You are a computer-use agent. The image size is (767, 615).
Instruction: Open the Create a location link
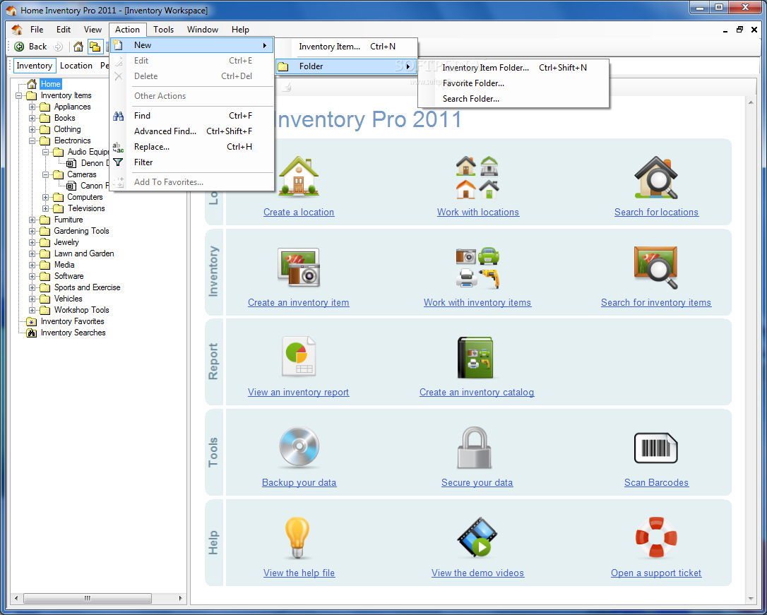pos(298,212)
